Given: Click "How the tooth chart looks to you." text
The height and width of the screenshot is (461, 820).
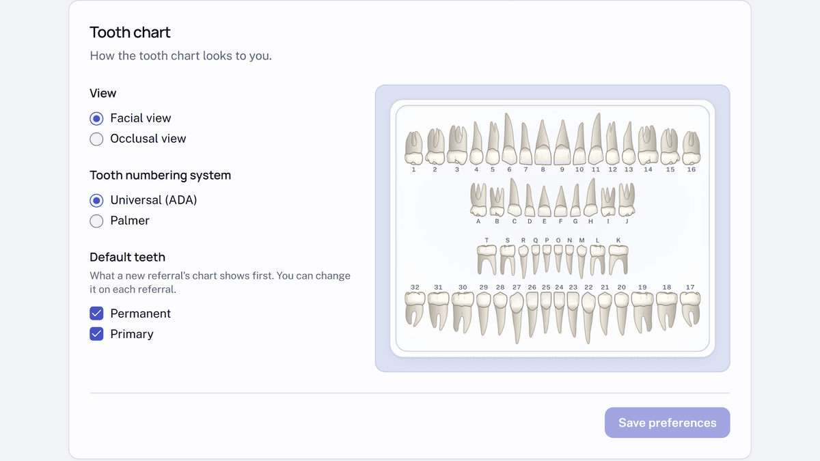Looking at the screenshot, I should pos(181,56).
